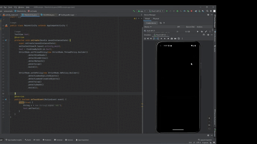Click the anrexample breadcrumb
257x144 pixels.
point(8,11)
